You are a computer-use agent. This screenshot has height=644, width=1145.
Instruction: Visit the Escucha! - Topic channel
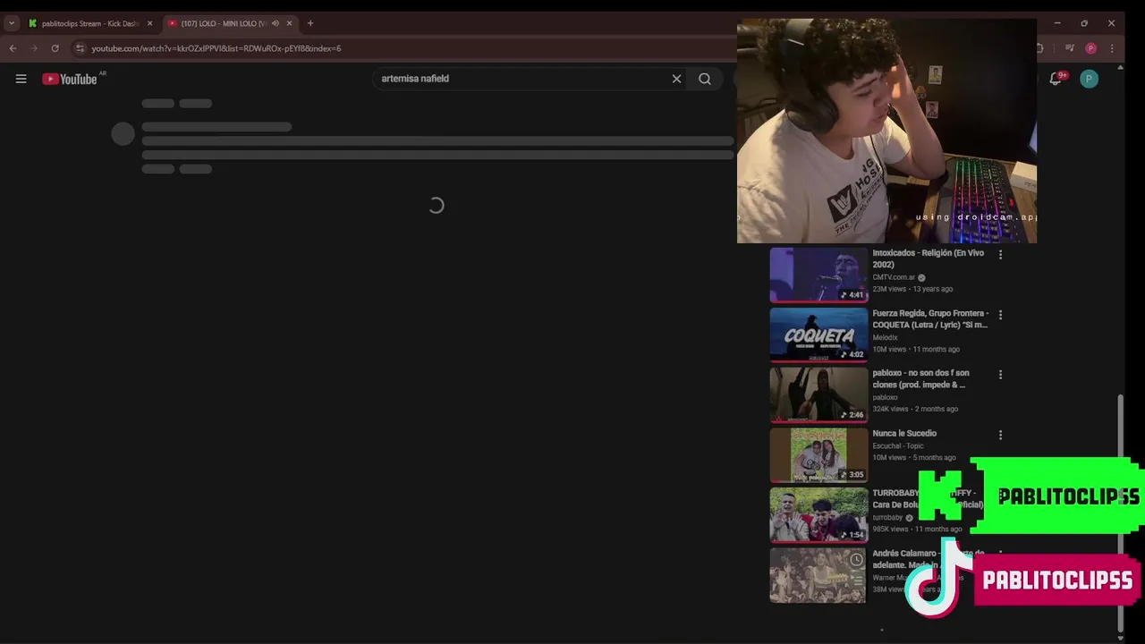(898, 445)
